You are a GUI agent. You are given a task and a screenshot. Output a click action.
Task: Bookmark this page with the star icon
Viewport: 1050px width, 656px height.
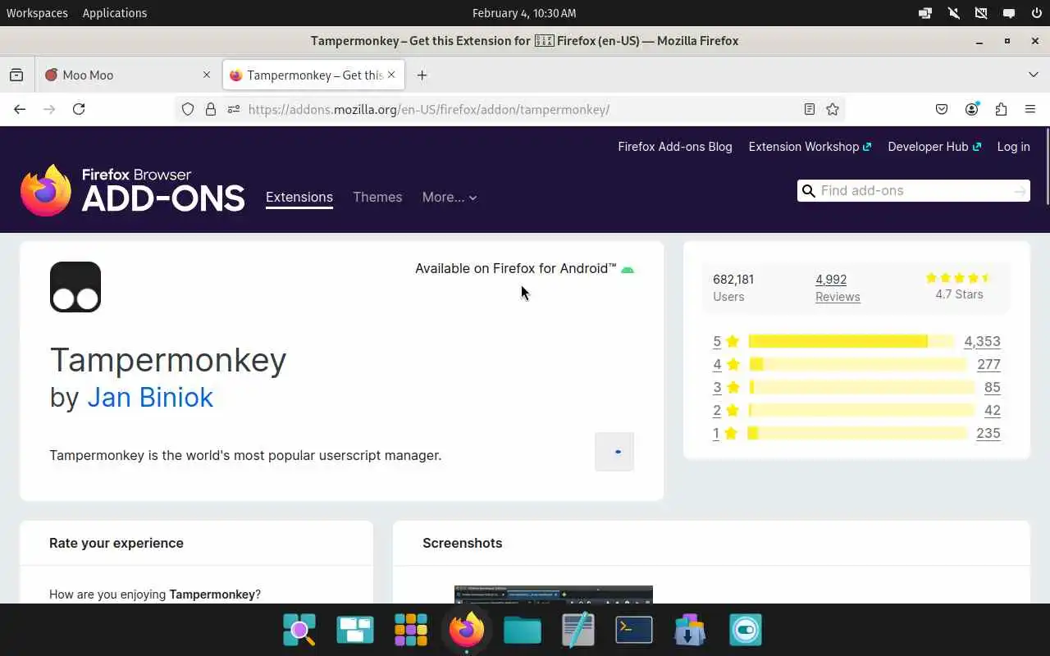[833, 109]
